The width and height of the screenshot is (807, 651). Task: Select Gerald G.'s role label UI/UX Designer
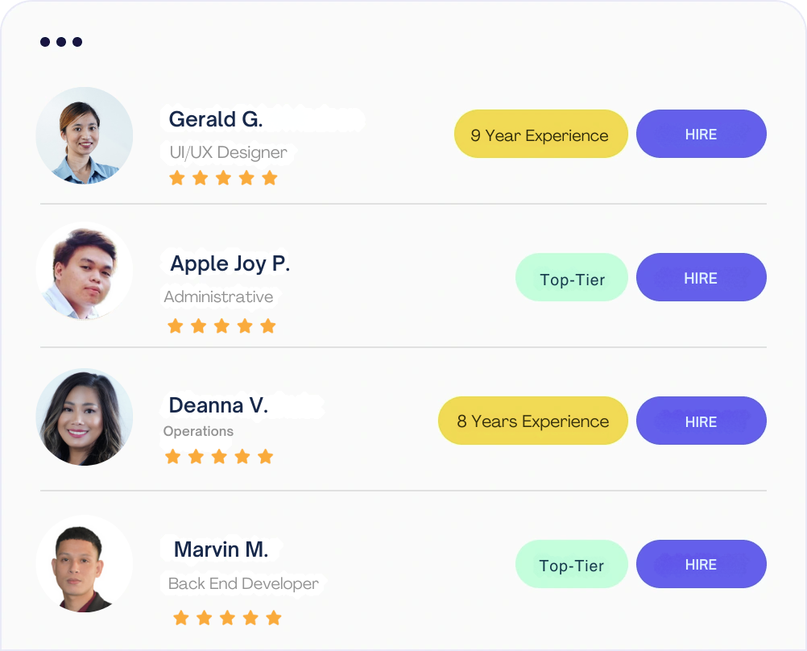pyautogui.click(x=226, y=151)
